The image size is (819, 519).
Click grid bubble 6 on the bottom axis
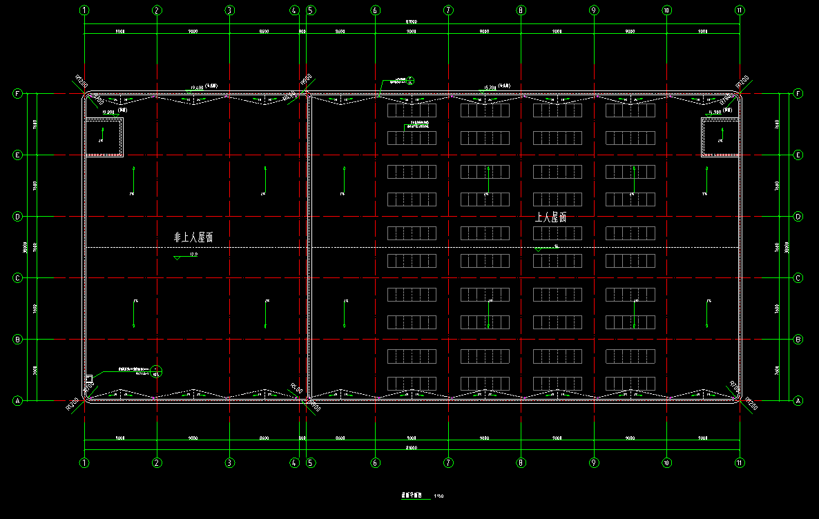pos(375,462)
